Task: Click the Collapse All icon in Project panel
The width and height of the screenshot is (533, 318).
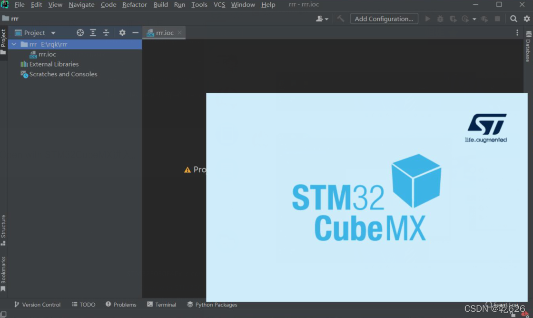Action: point(106,33)
